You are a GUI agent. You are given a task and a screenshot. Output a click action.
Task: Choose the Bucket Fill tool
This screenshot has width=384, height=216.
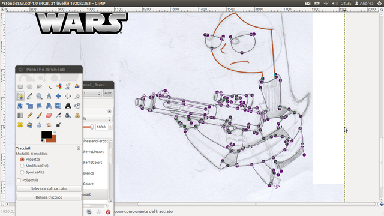pyautogui.click(x=77, y=106)
